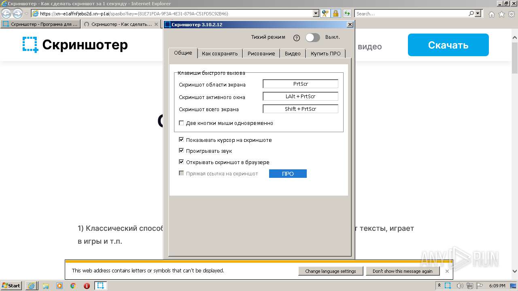Switch to the Общие tab
The width and height of the screenshot is (518, 291).
[183, 53]
